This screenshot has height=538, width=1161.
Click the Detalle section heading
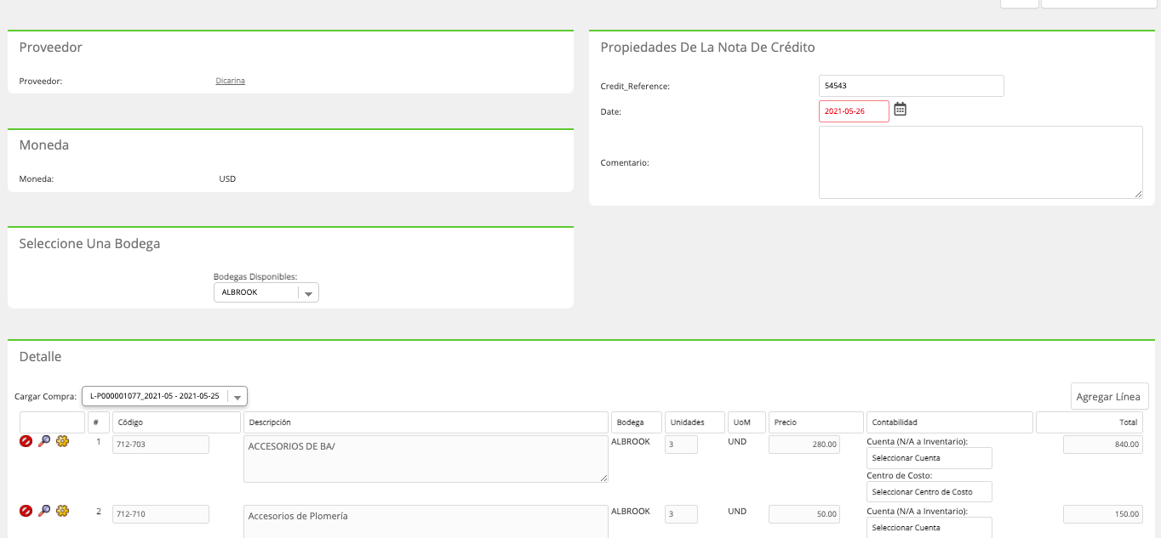pyautogui.click(x=40, y=357)
